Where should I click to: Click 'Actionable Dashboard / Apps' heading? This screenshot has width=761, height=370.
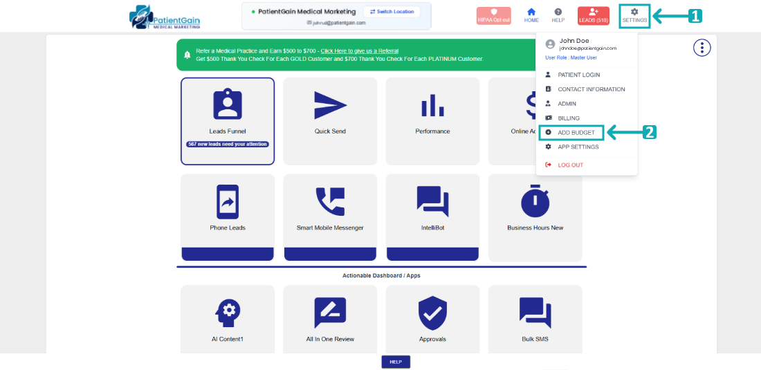[381, 275]
